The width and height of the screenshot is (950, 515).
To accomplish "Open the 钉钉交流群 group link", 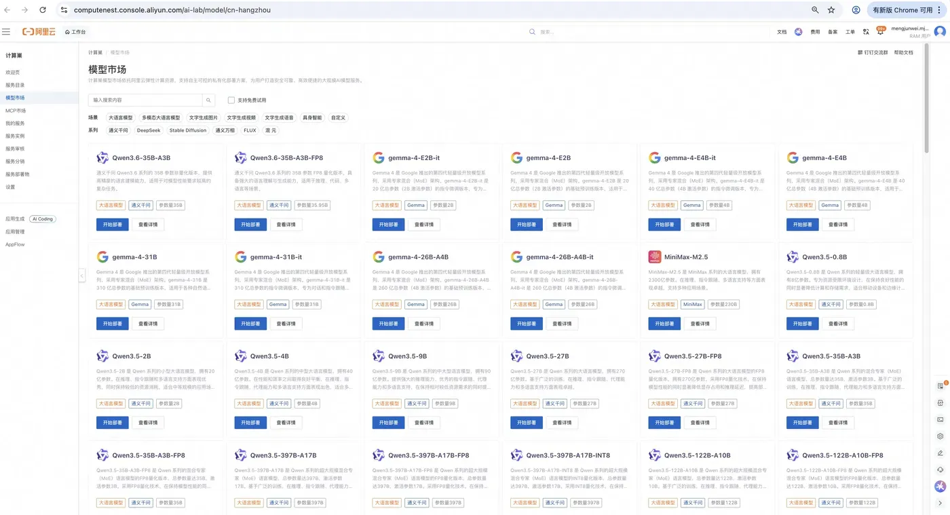I will coord(873,52).
